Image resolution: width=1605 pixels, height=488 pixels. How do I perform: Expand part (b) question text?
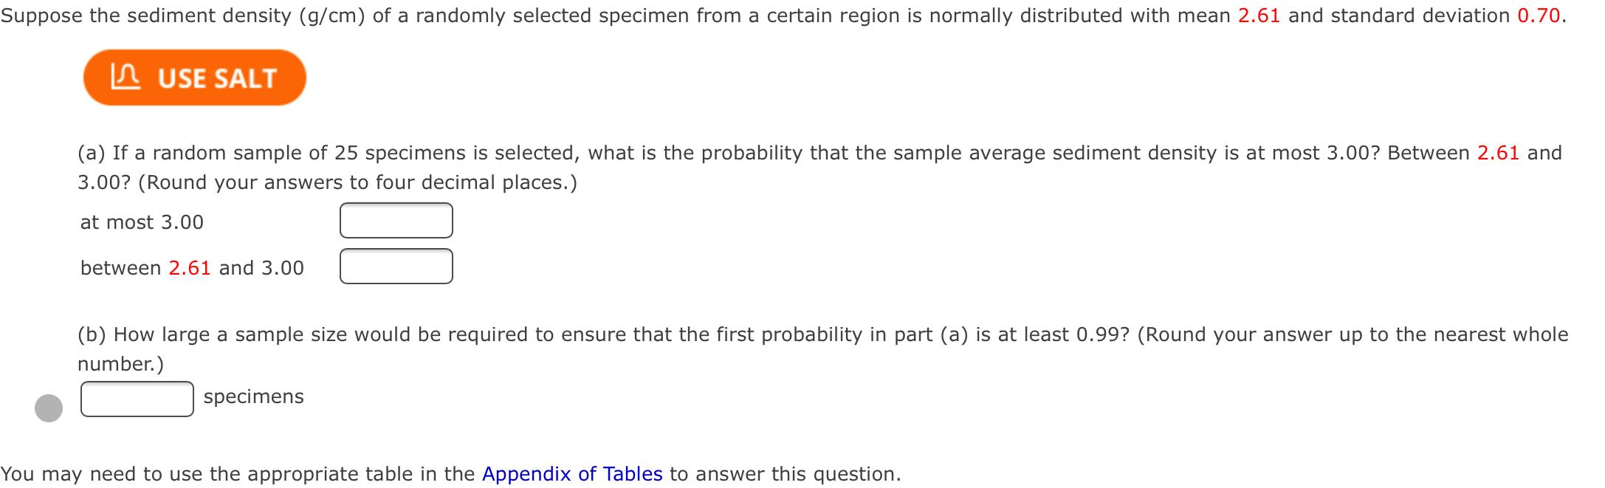tap(517, 333)
